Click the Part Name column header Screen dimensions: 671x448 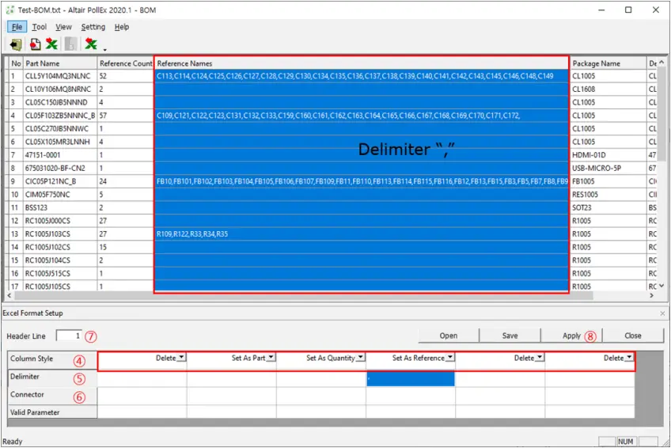click(60, 63)
